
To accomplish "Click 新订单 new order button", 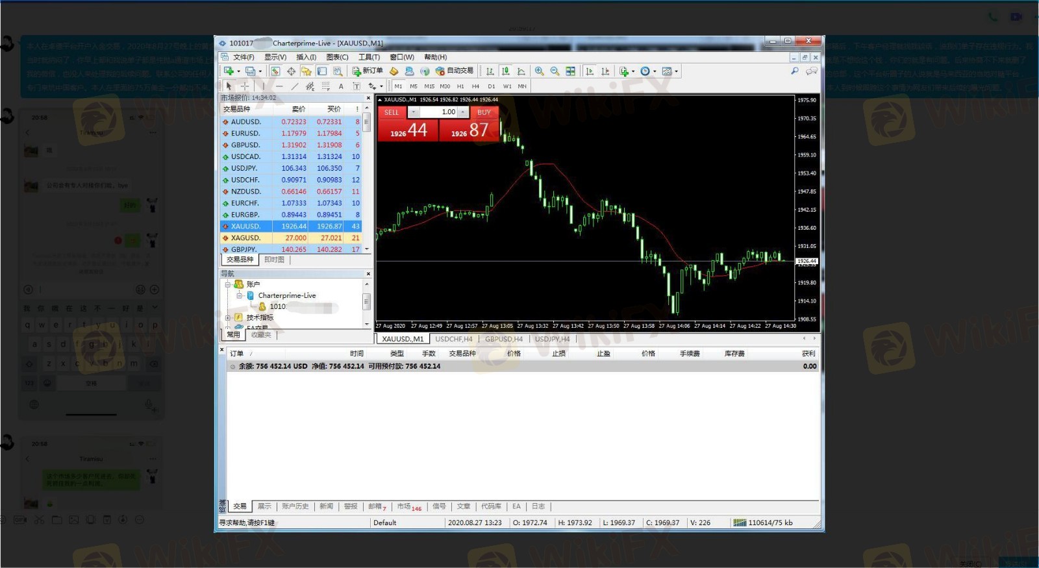I will pyautogui.click(x=368, y=71).
